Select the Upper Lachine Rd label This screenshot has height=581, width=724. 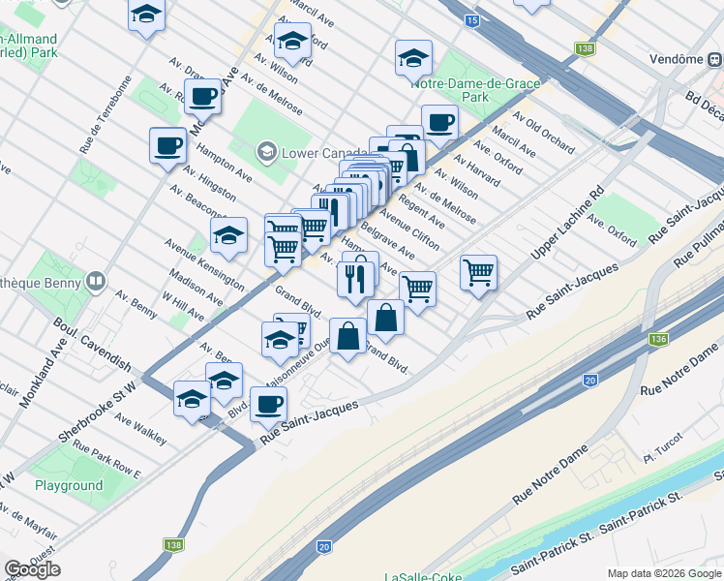(567, 222)
